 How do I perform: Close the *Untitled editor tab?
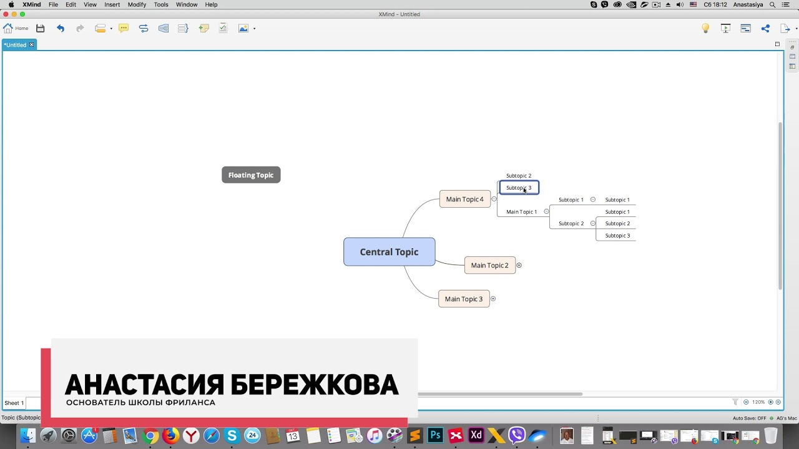(x=31, y=45)
